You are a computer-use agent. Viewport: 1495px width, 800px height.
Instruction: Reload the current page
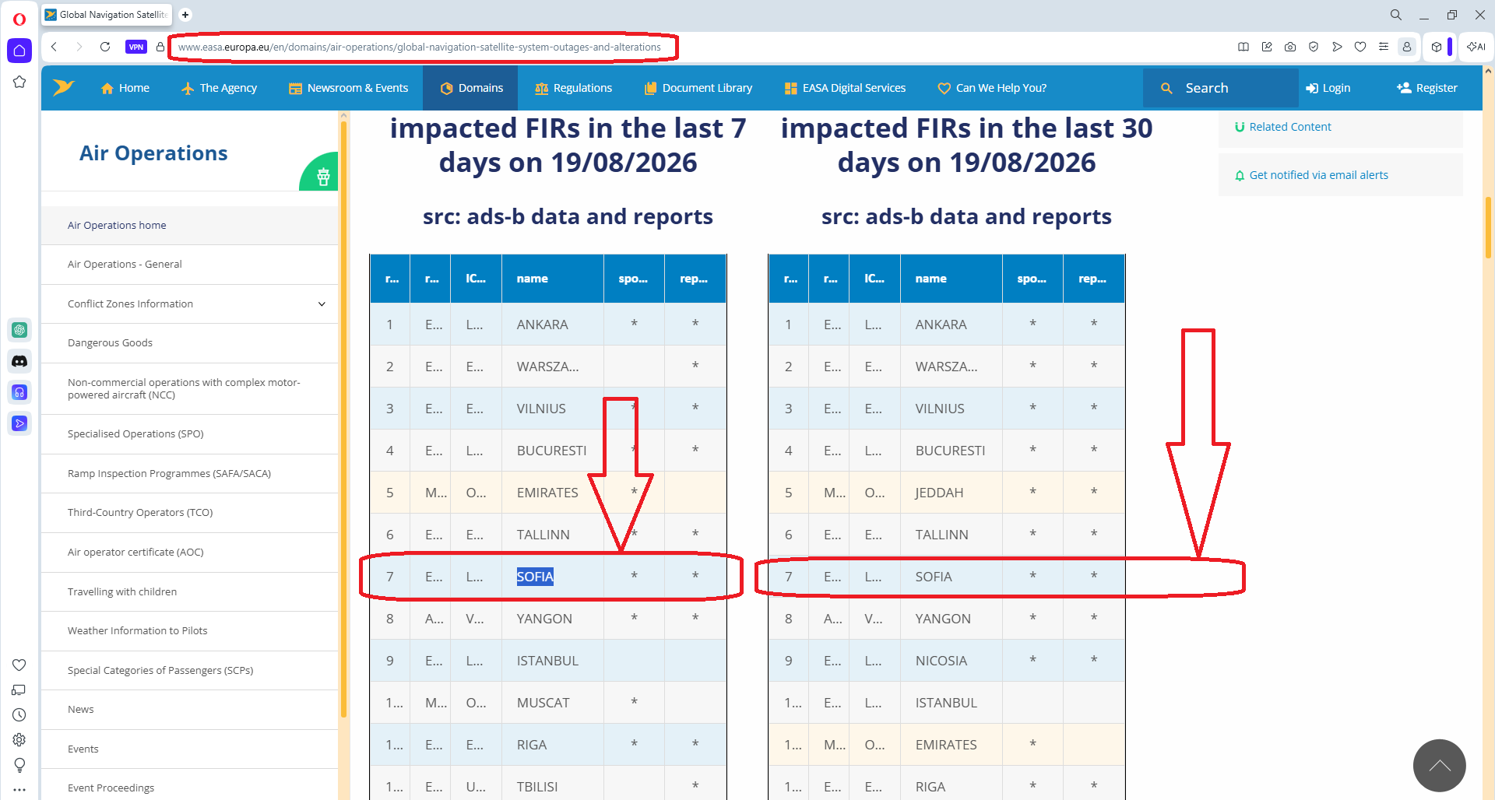tap(104, 47)
